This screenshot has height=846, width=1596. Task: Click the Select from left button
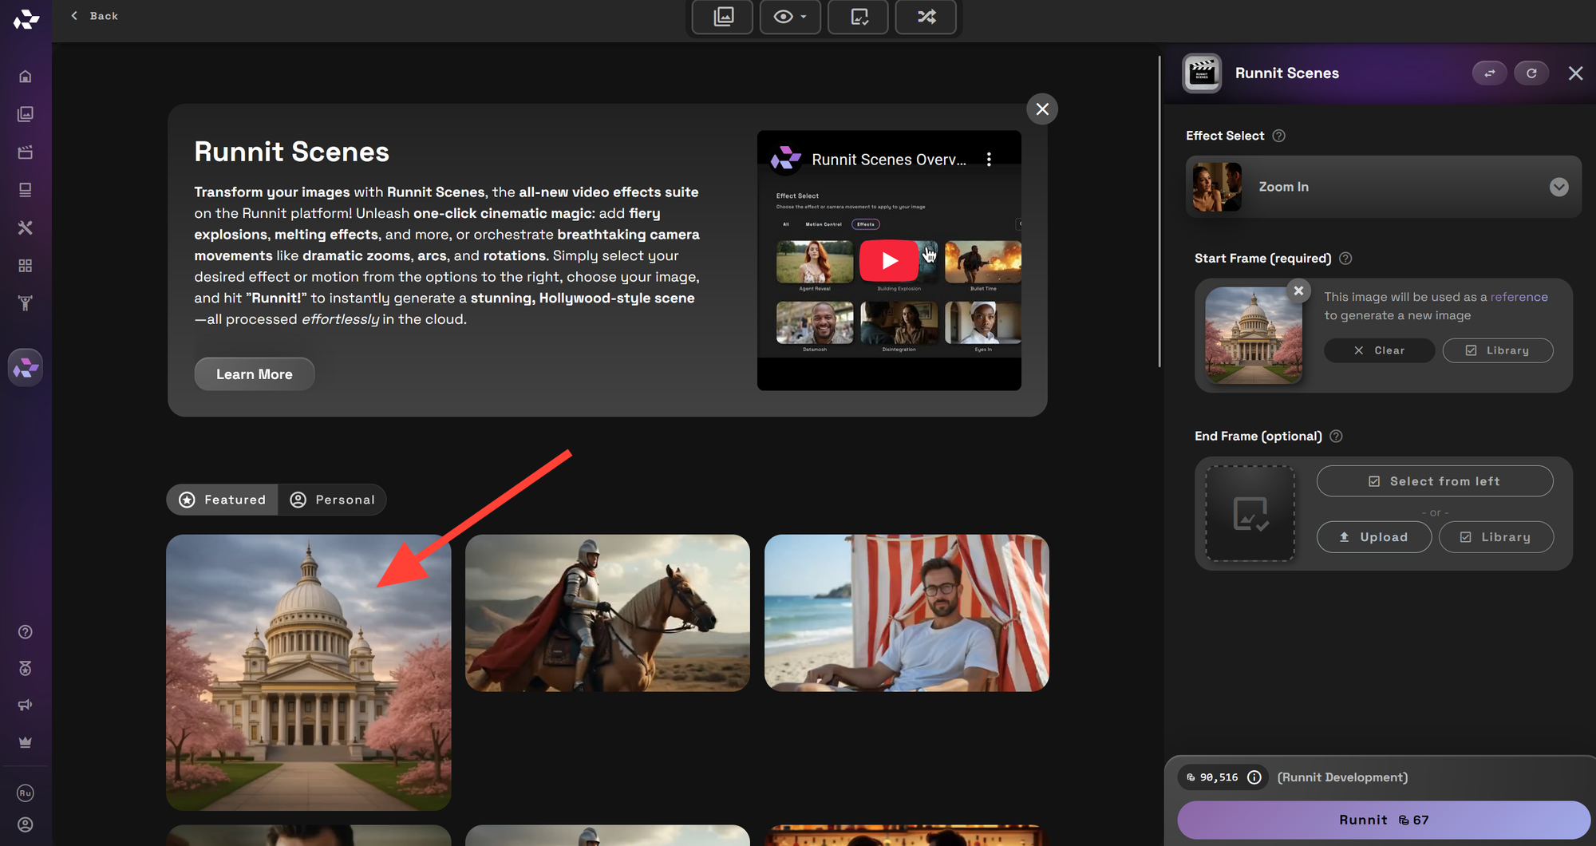[1435, 481]
